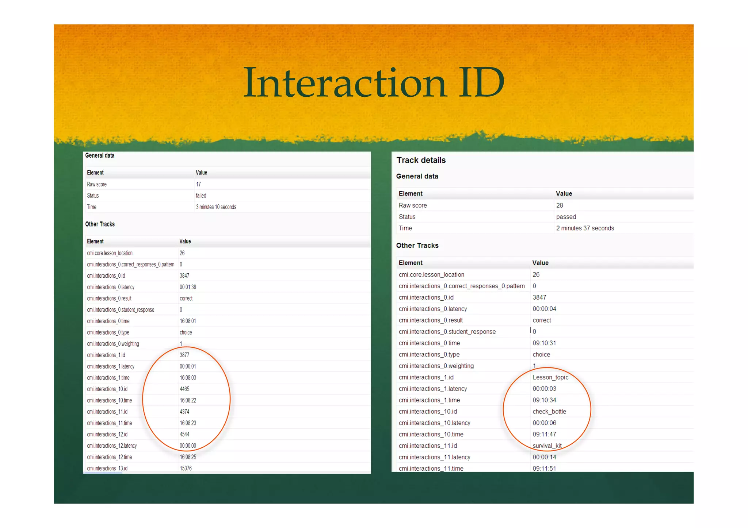The height and width of the screenshot is (528, 748).
Task: Click the time value '3 minutes 10 seconds'
Action: (216, 207)
